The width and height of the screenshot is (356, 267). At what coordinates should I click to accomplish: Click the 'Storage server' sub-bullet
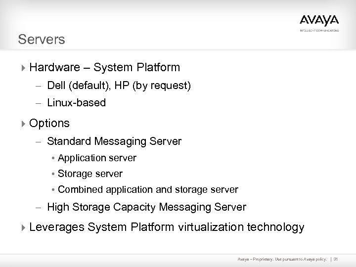(90, 174)
